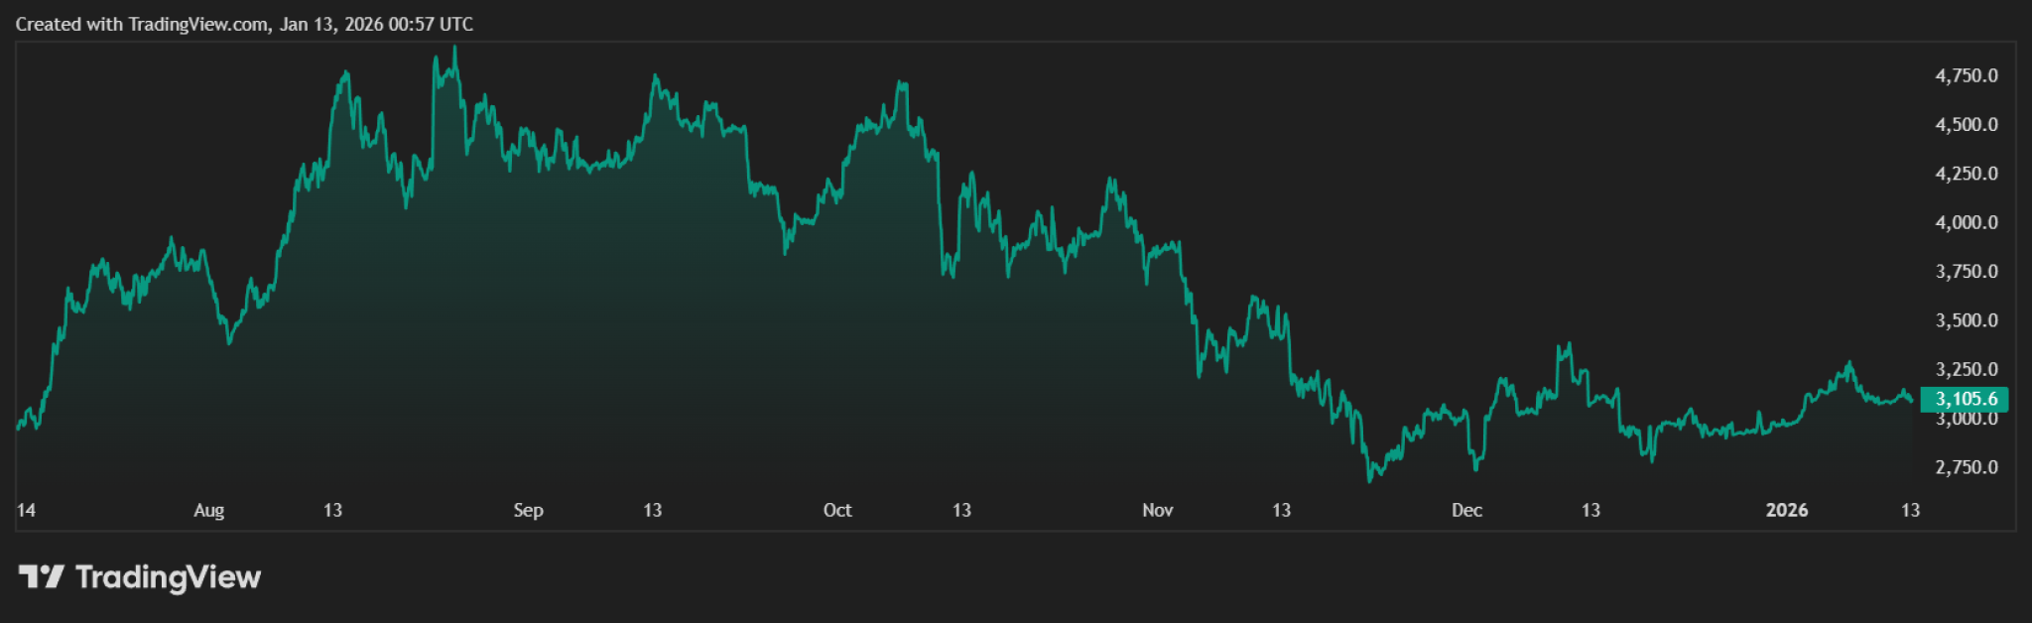Click the 4,000.0 price axis label
Screen dimensions: 2032x623
[x=1966, y=222]
